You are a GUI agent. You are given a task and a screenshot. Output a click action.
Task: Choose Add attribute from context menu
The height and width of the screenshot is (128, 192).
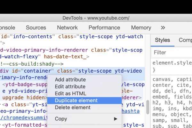pos(70,80)
